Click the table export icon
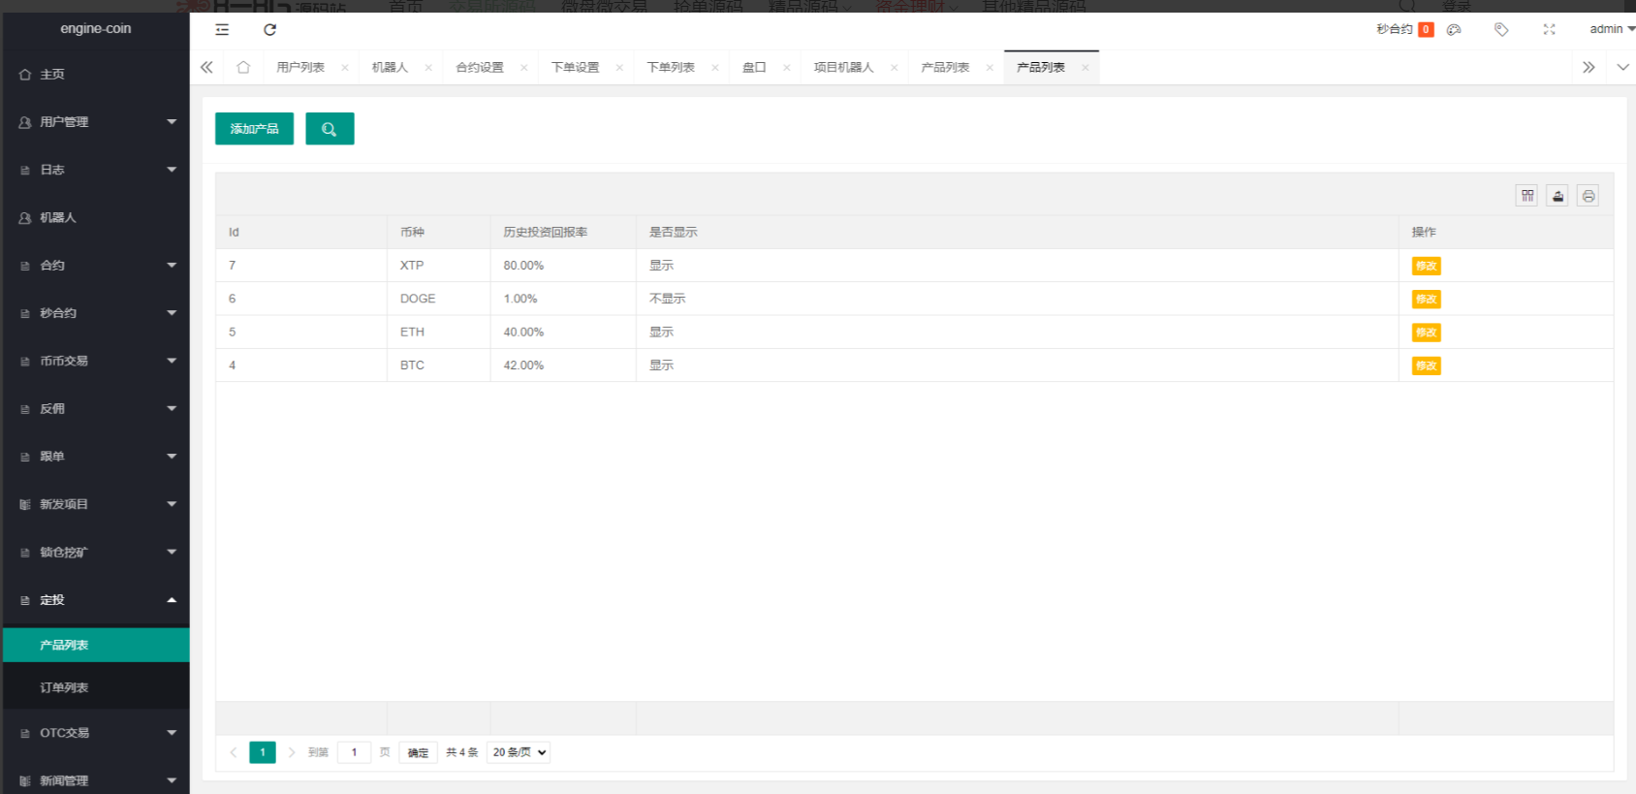Viewport: 1636px width, 794px height. (1557, 196)
